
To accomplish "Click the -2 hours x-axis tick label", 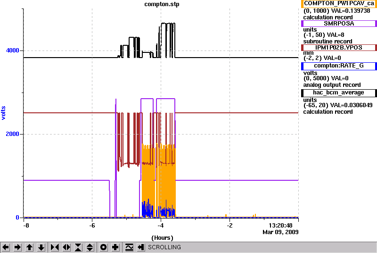I will (x=229, y=226).
